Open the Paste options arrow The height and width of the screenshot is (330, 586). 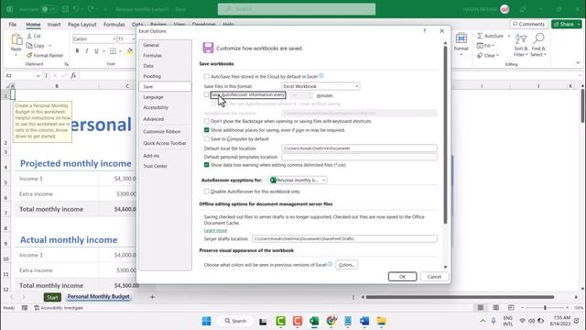[16, 55]
